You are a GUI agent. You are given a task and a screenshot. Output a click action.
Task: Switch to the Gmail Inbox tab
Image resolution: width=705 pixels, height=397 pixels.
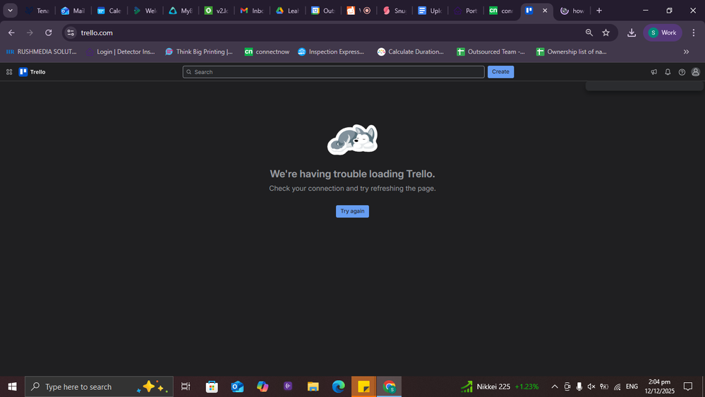coord(252,11)
